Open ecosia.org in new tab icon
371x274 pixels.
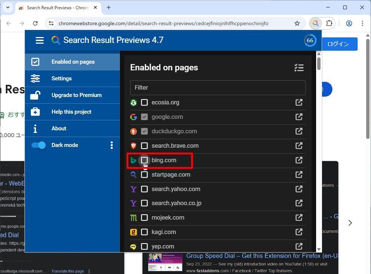[x=299, y=103]
